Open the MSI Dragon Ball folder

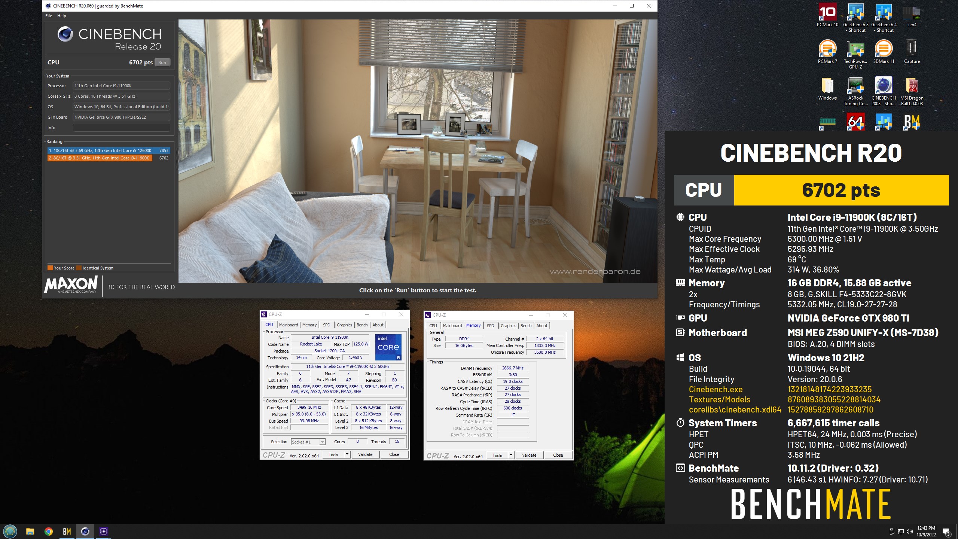pyautogui.click(x=912, y=91)
